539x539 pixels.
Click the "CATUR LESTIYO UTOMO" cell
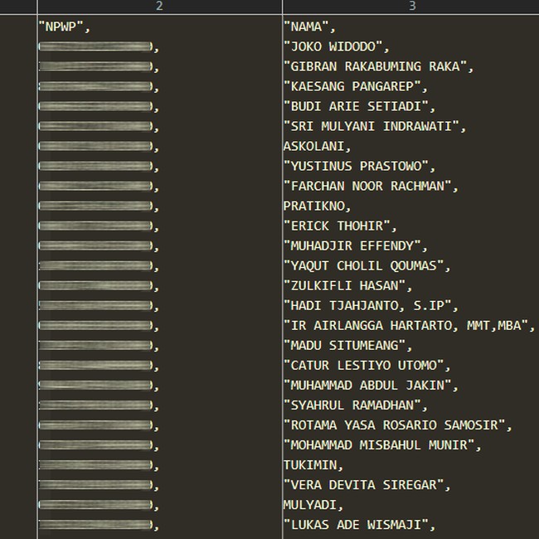pos(367,365)
